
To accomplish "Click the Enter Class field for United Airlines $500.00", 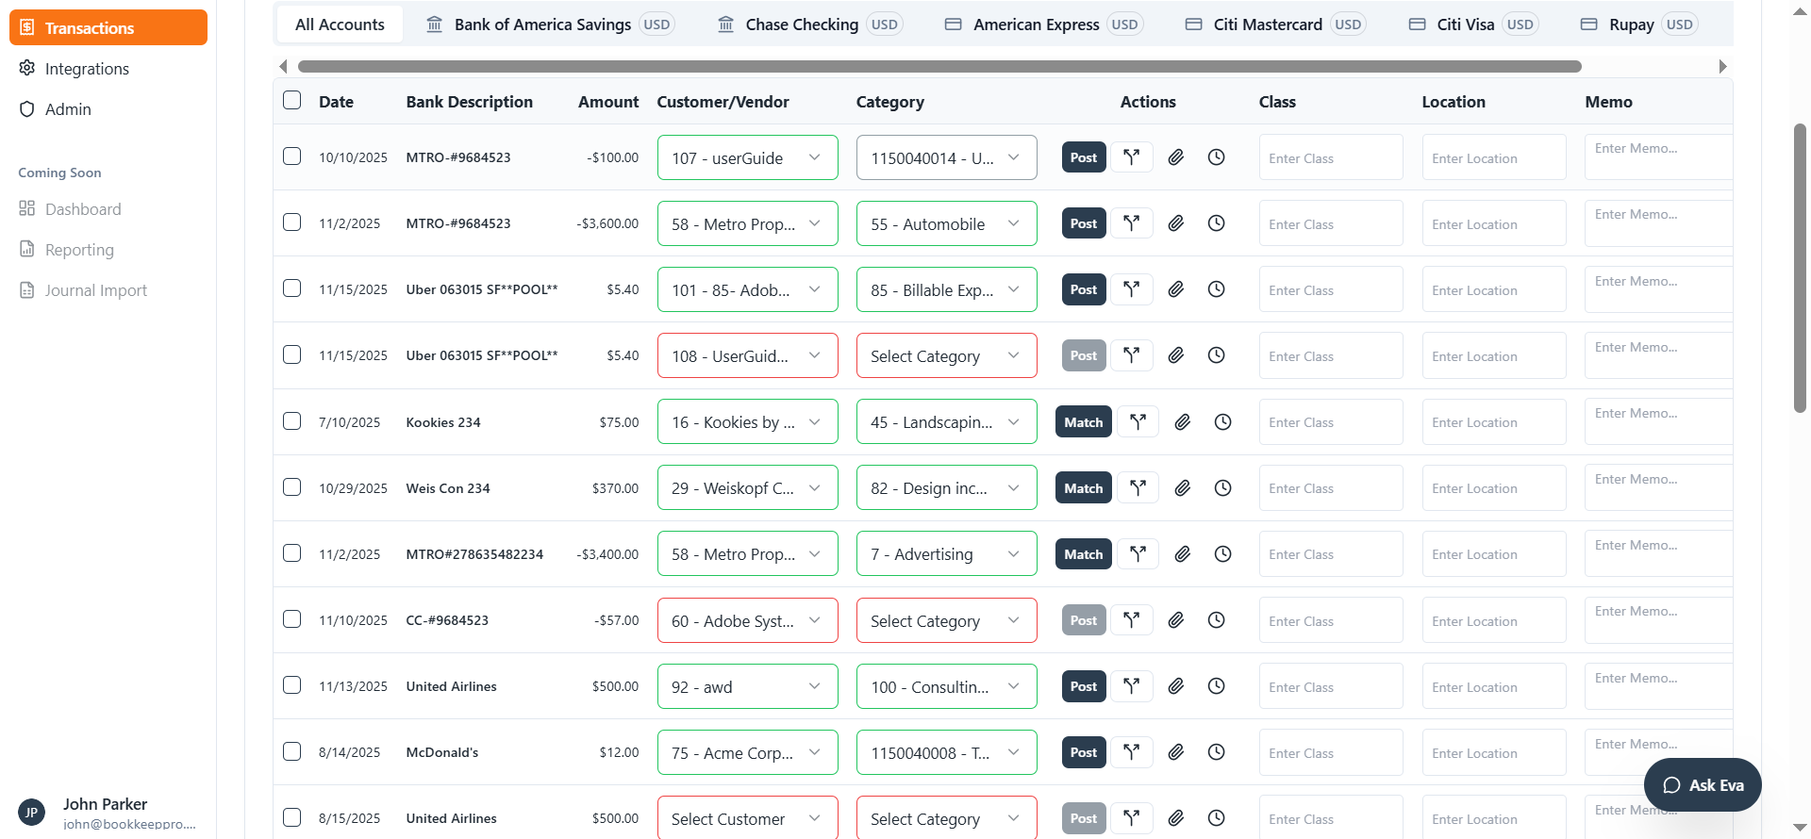I will coord(1330,687).
